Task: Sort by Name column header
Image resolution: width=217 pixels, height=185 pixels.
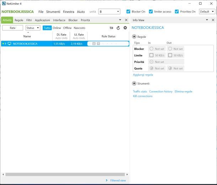Action: point(27,36)
